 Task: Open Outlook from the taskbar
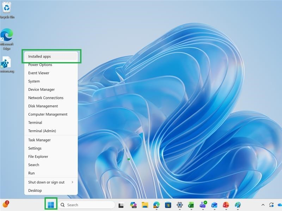click(x=214, y=205)
